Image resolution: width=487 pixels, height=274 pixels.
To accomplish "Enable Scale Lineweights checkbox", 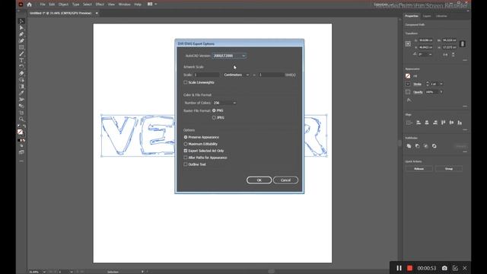I will pos(186,82).
